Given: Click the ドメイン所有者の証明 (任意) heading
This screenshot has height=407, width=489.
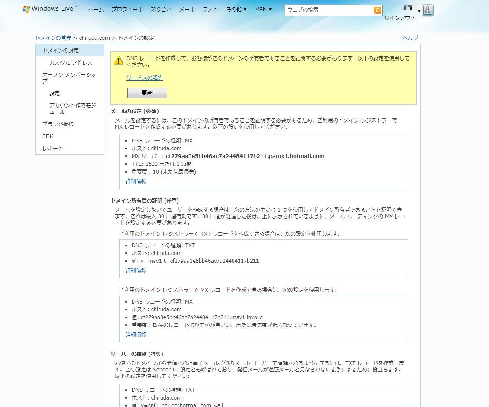Looking at the screenshot, I should click(x=145, y=201).
